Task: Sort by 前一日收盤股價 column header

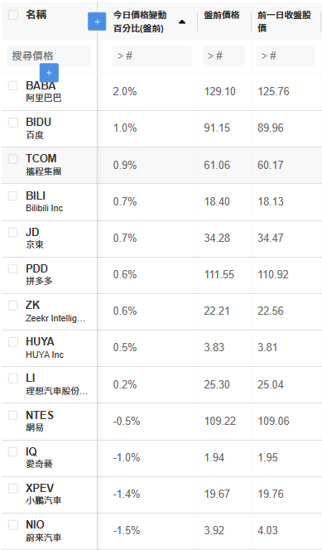Action: coord(284,22)
